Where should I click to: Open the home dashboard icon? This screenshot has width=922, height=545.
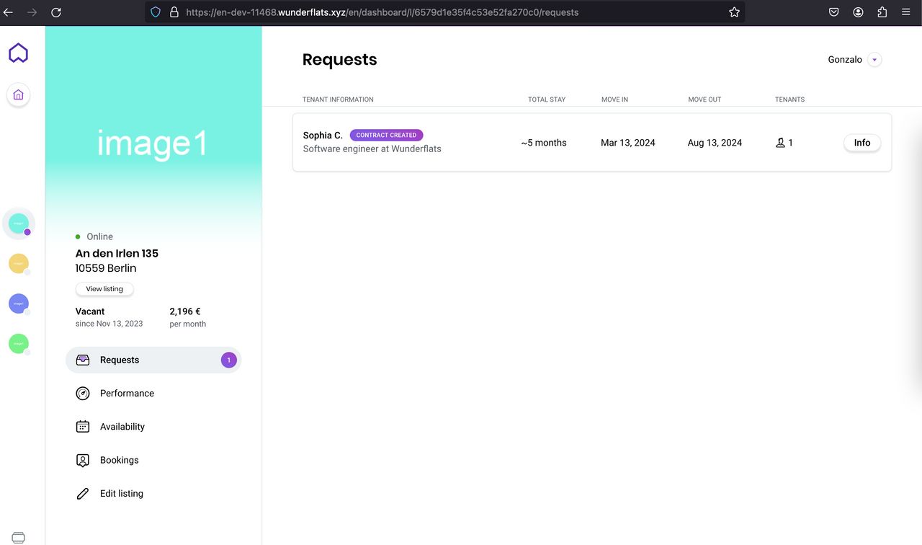pyautogui.click(x=19, y=94)
